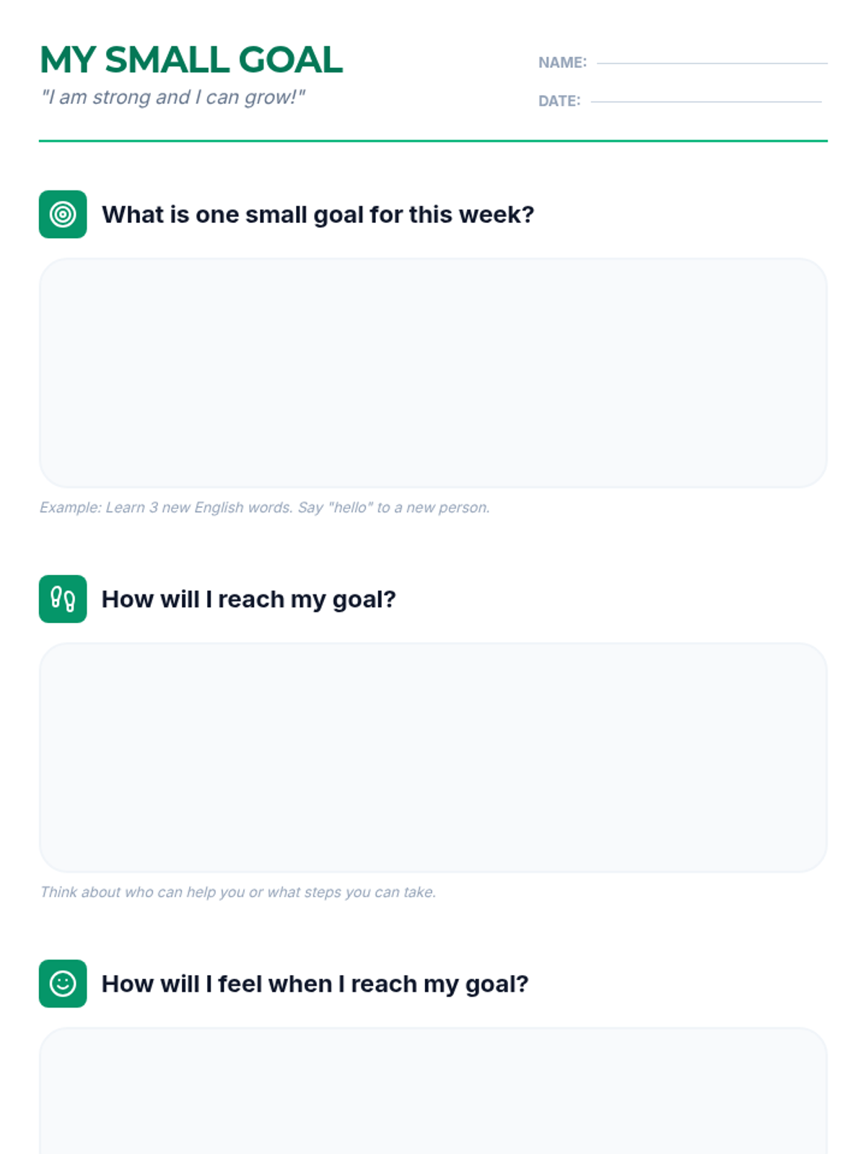The width and height of the screenshot is (866, 1154).
Task: Click the green header divider line
Action: [433, 141]
